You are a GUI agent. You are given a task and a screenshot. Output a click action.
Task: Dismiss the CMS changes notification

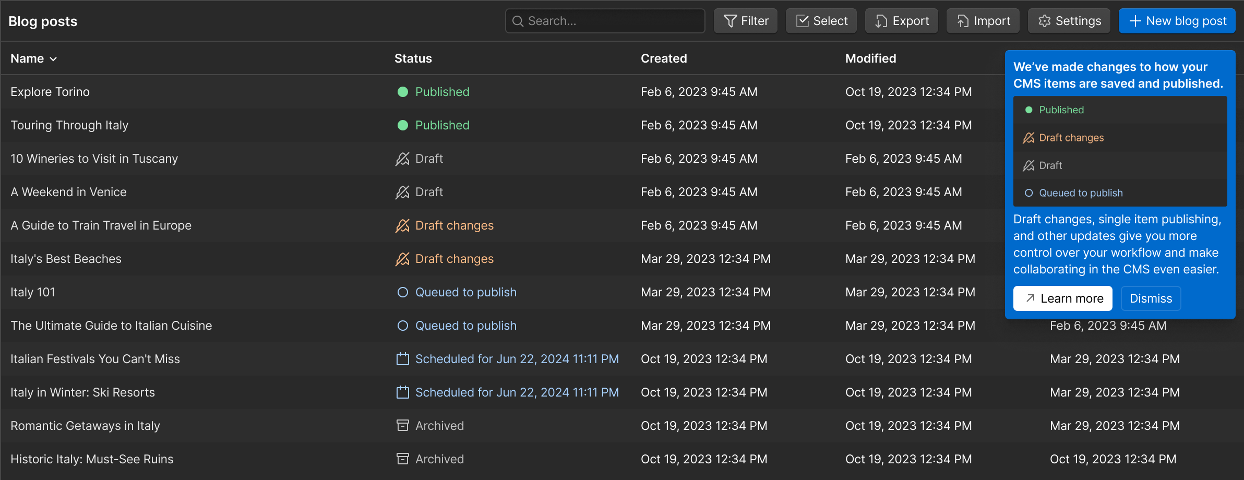1151,298
